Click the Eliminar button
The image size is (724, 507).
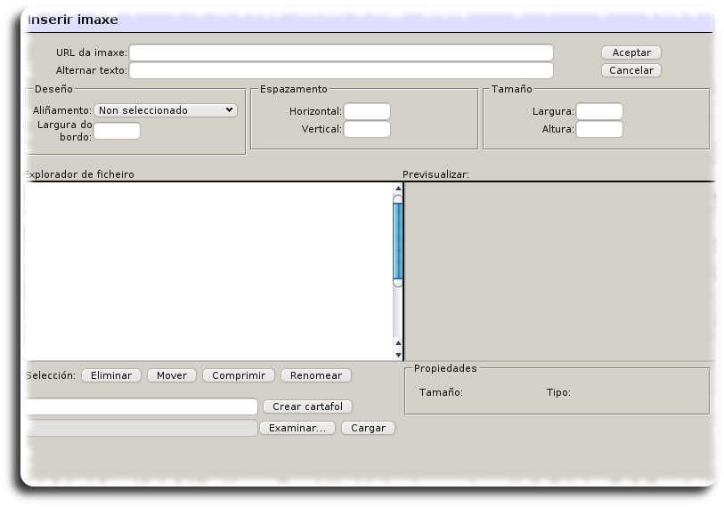[x=111, y=375]
